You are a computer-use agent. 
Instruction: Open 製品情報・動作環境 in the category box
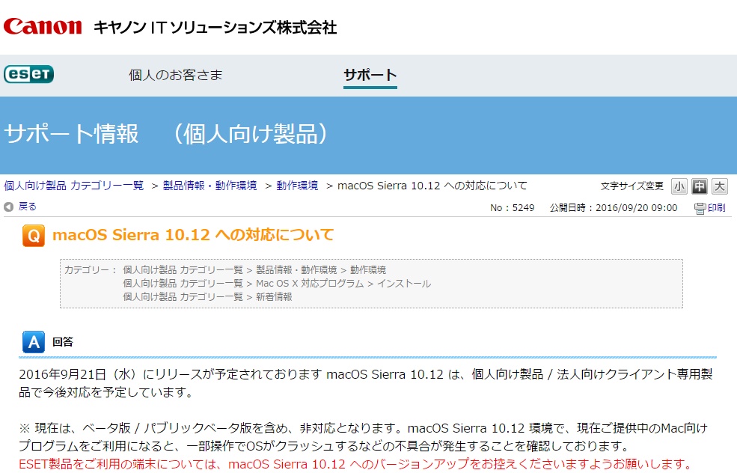tap(296, 270)
